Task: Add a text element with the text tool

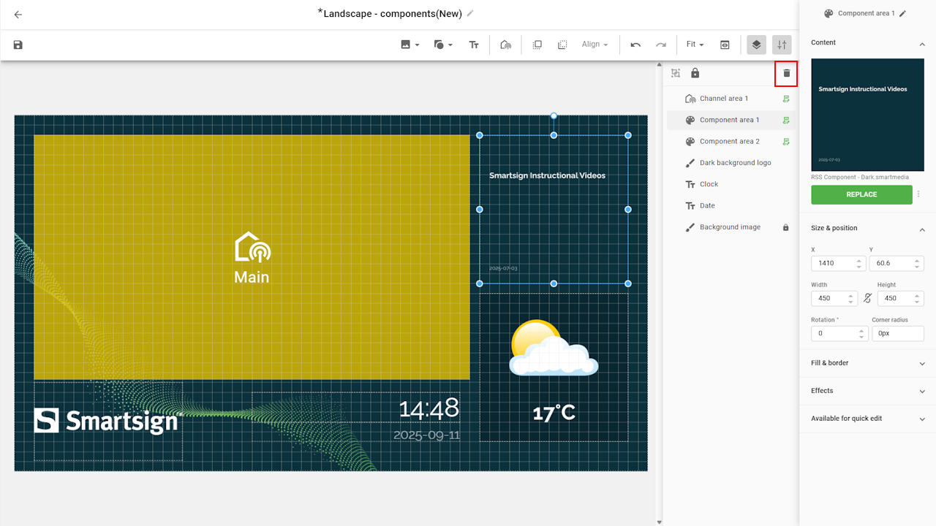Action: [x=474, y=45]
